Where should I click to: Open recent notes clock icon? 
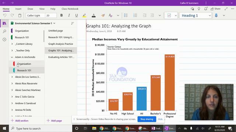(x=4, y=39)
